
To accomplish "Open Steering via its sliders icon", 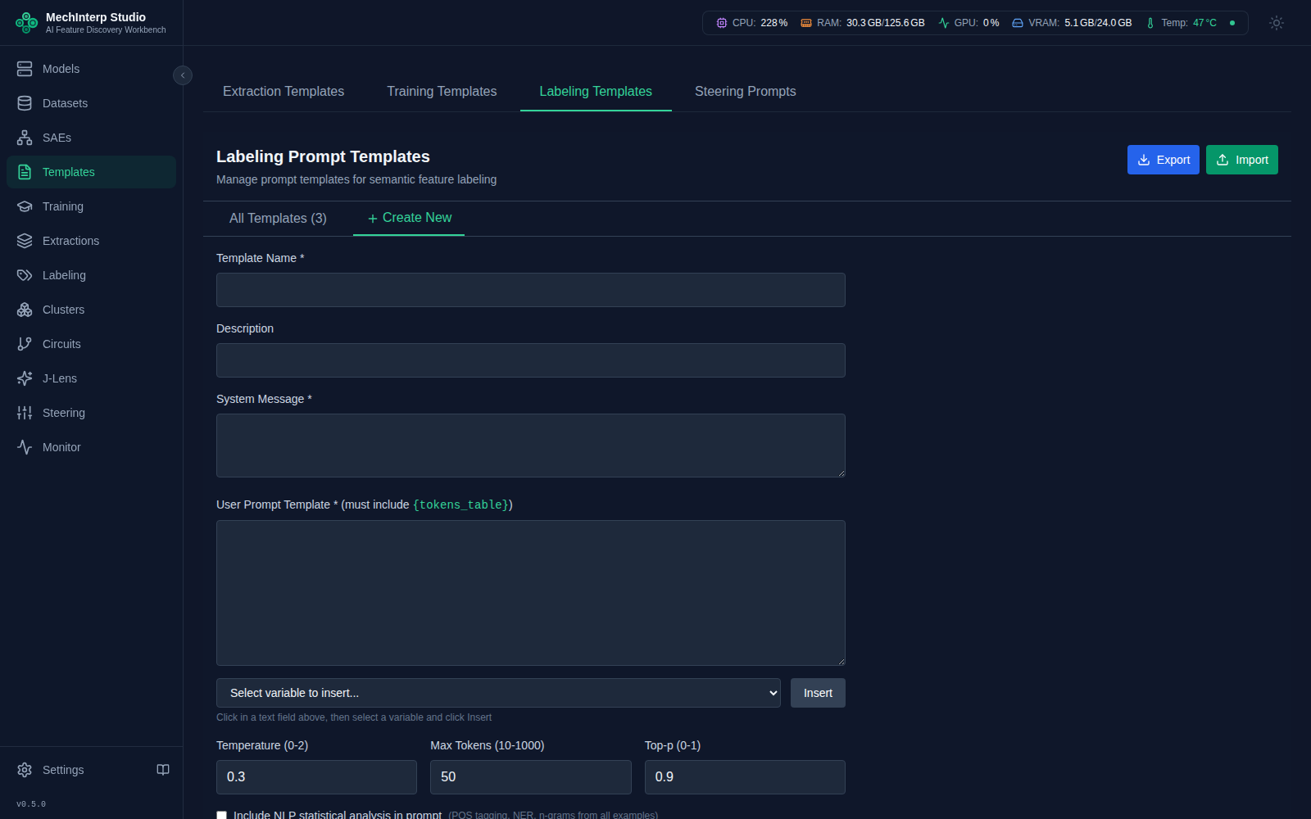I will tap(25, 413).
